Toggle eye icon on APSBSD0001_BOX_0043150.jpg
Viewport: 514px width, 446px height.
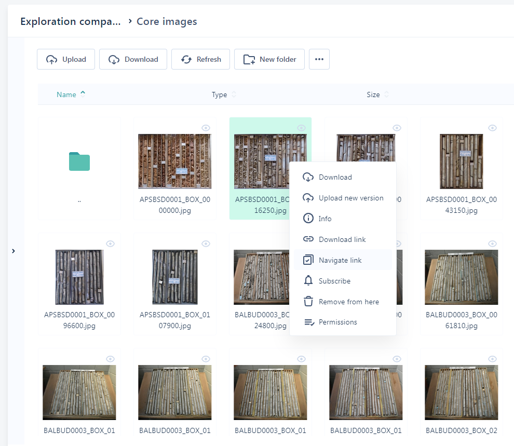click(492, 128)
